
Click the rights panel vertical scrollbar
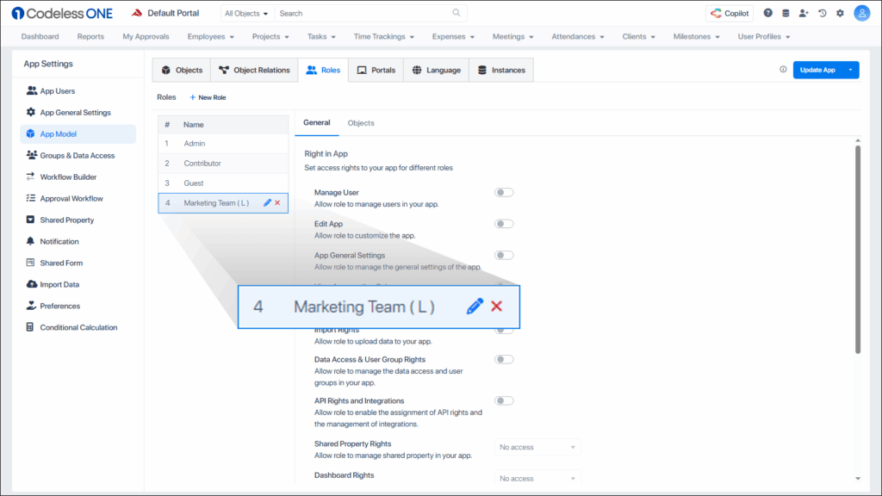[x=858, y=250]
